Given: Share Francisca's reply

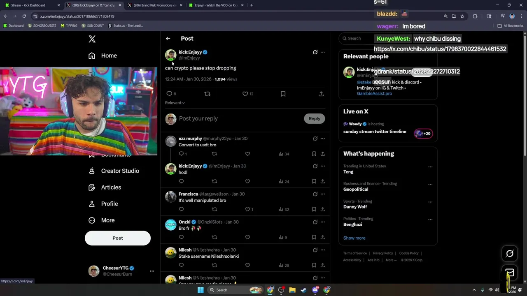Looking at the screenshot, I should (323, 209).
